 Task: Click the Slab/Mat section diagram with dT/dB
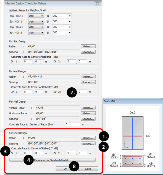point(133,161)
